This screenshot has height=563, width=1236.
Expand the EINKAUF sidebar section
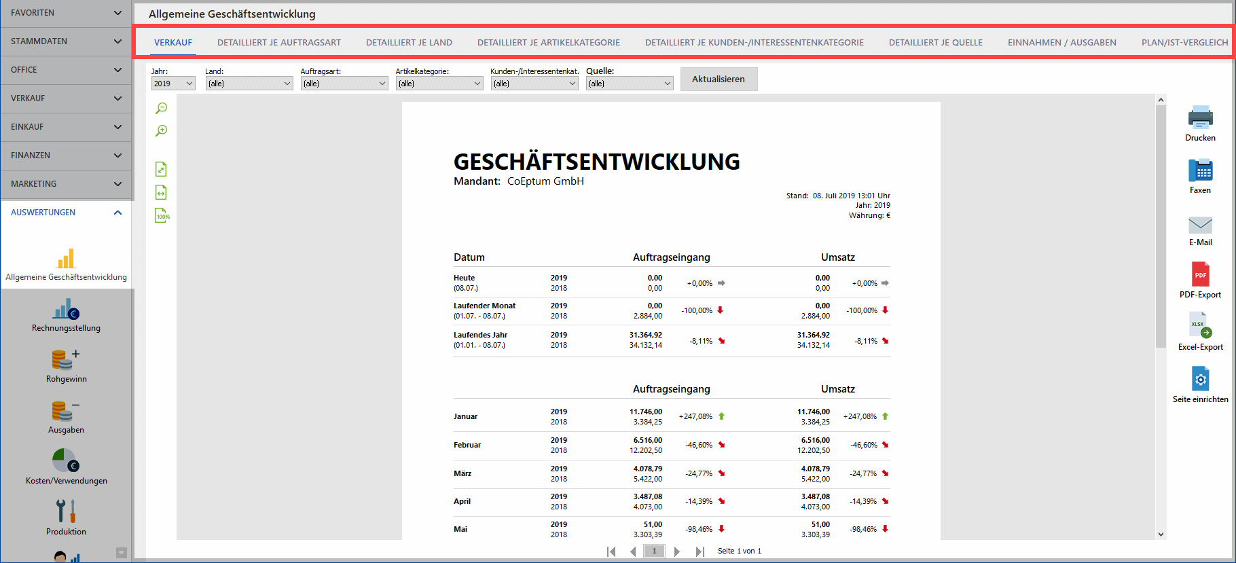point(66,127)
